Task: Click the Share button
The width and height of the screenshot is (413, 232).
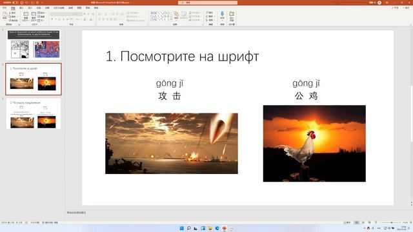Action: point(396,8)
